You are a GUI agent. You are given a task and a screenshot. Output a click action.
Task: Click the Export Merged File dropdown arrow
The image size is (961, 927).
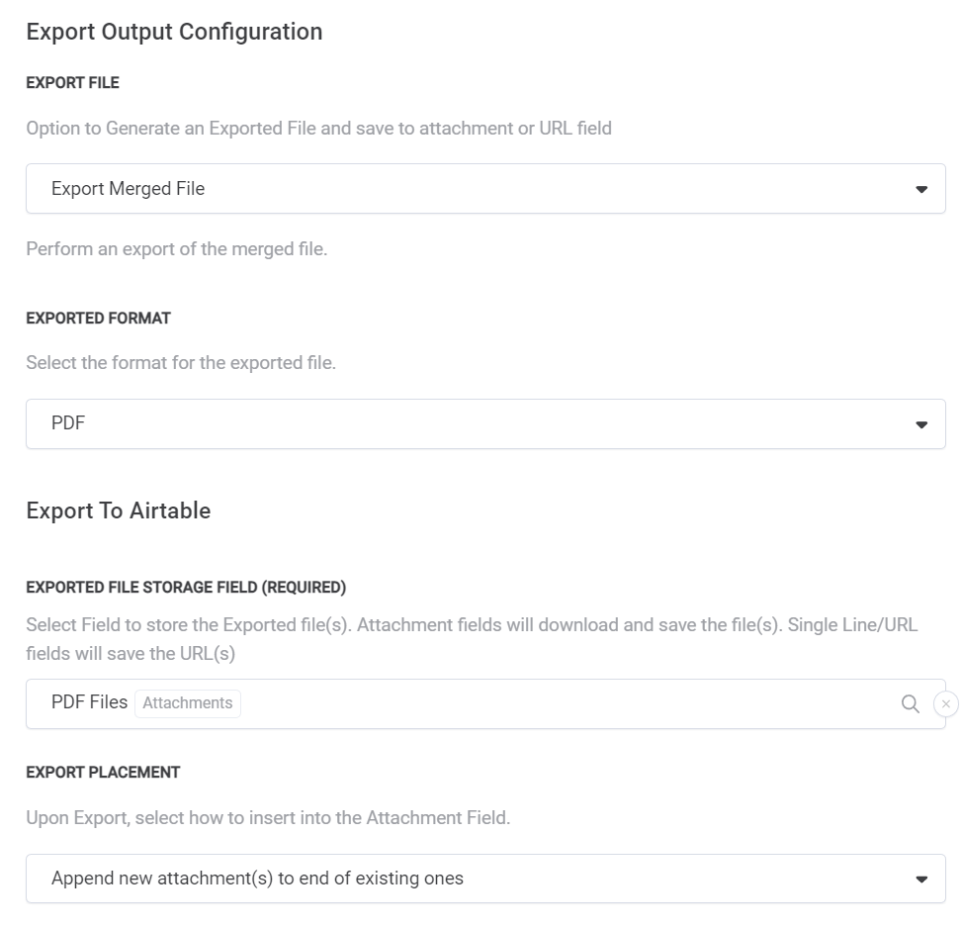click(921, 189)
